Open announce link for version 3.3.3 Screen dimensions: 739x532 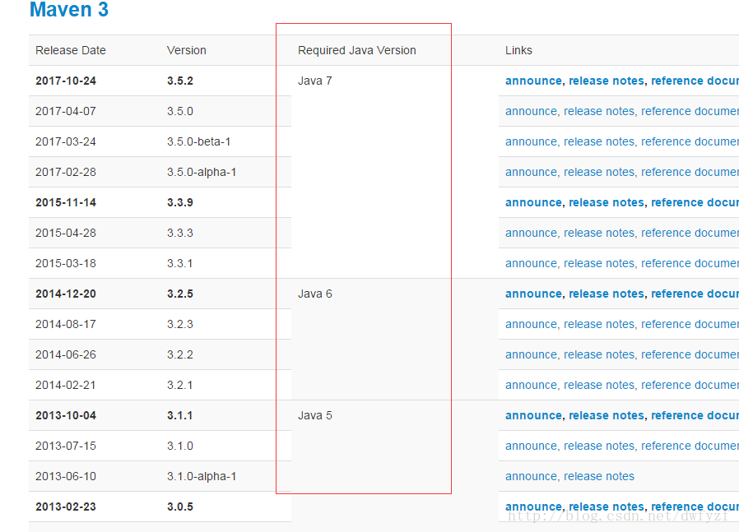[x=531, y=233]
